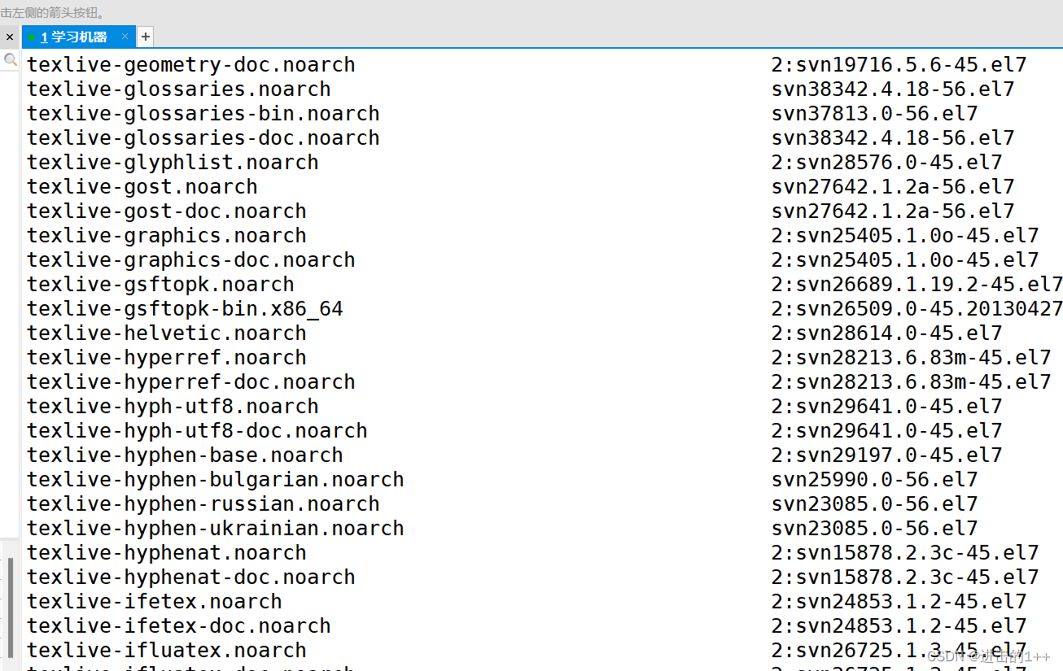The height and width of the screenshot is (671, 1063).
Task: Select texlive-graphics-doc.noarch package name
Action: pos(191,260)
